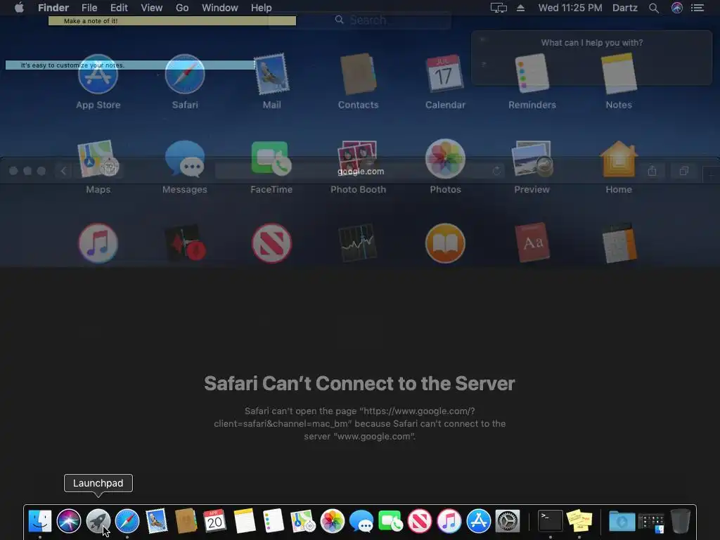Click Safari share button
The image size is (720, 540).
[x=652, y=171]
